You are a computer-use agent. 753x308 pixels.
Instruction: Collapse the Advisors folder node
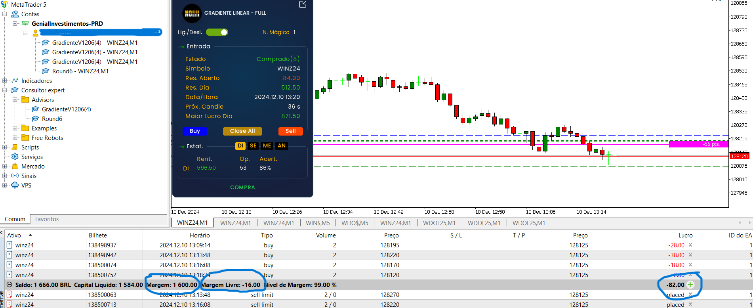tap(15, 99)
